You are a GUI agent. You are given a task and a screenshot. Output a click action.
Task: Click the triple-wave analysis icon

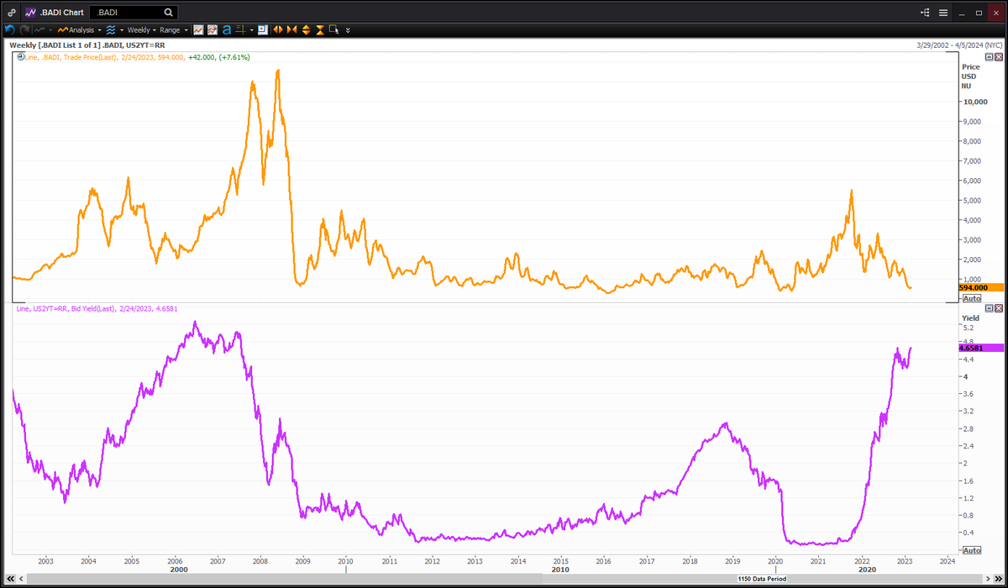pyautogui.click(x=110, y=29)
